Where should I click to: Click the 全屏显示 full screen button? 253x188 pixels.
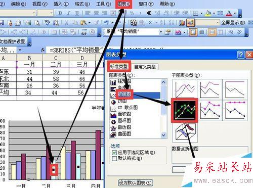pos(233,23)
